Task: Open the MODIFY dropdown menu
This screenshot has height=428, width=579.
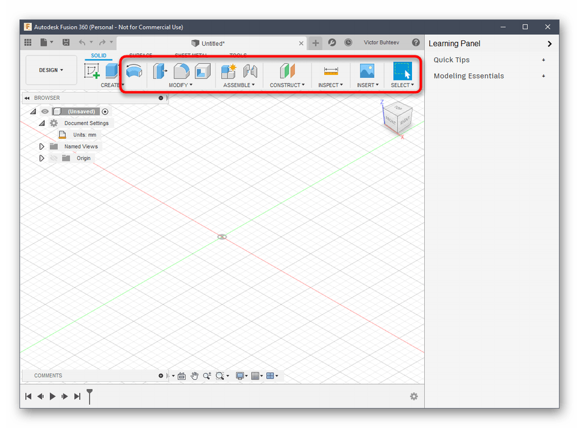Action: [180, 85]
